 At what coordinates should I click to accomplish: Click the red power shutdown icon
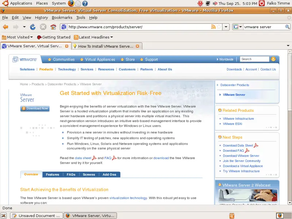[x=262, y=3]
